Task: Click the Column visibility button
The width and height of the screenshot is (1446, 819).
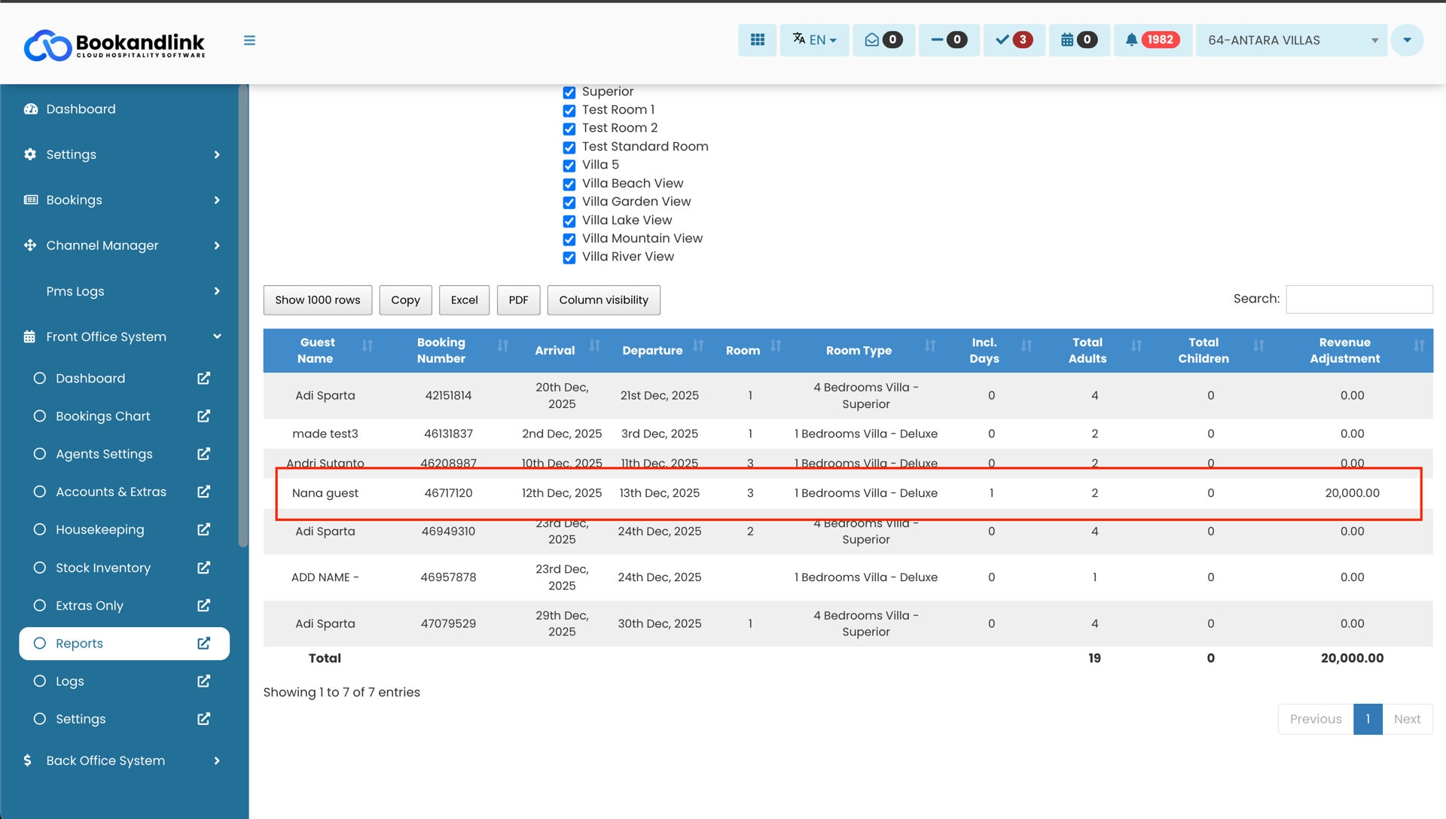Action: pyautogui.click(x=603, y=300)
